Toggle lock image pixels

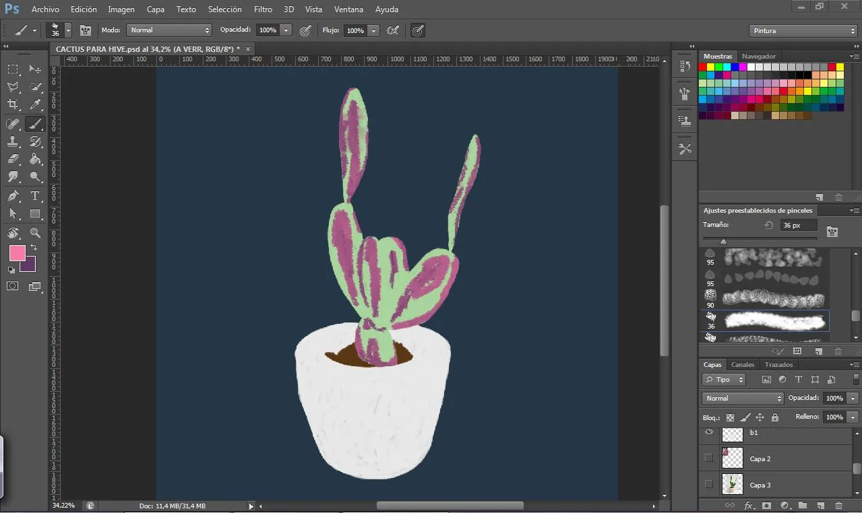tap(745, 417)
